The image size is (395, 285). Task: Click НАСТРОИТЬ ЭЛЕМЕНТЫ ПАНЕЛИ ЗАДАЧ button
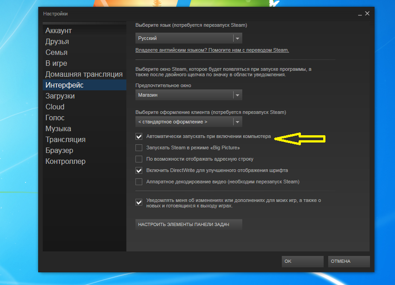coord(189,224)
